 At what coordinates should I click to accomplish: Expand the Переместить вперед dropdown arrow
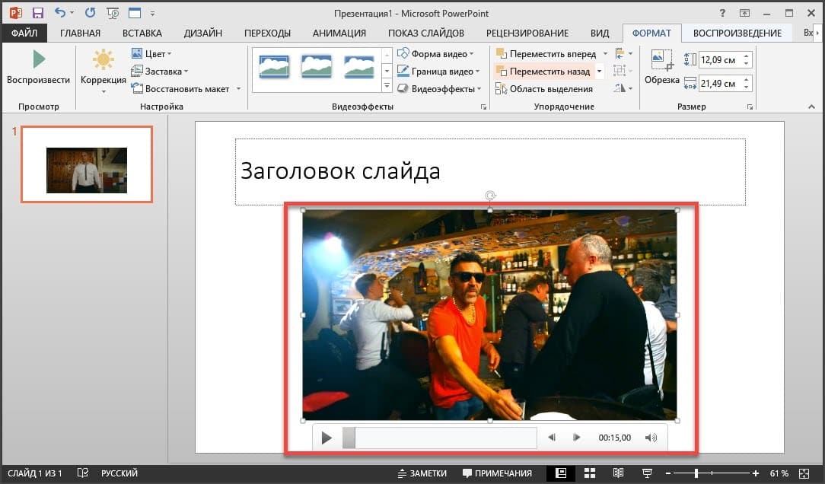pos(604,54)
